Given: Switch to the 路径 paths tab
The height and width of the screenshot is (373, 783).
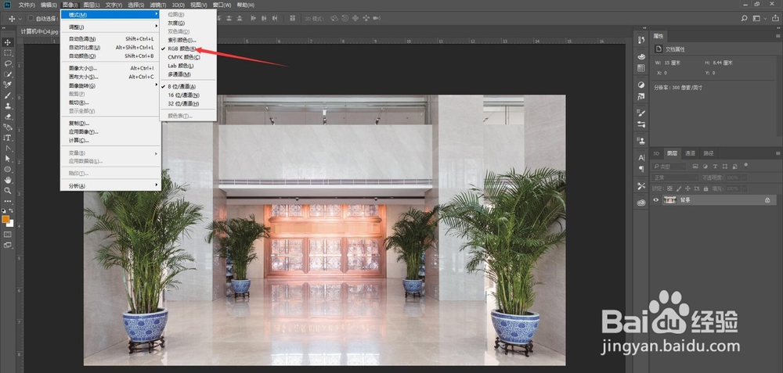Looking at the screenshot, I should (708, 153).
